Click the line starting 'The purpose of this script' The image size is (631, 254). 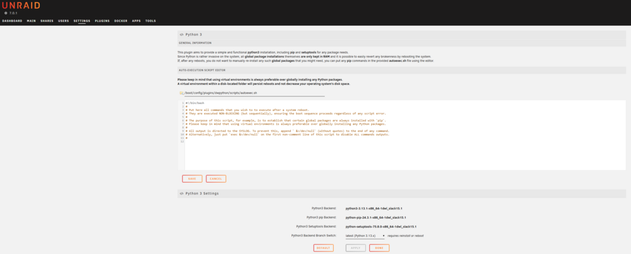[x=286, y=120]
